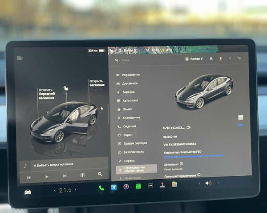Click the Bluetooth icon in settings header

pyautogui.click(x=230, y=59)
